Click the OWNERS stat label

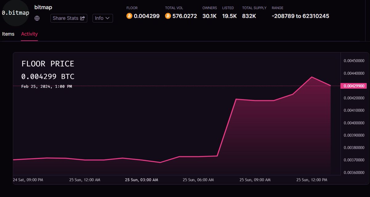[210, 8]
